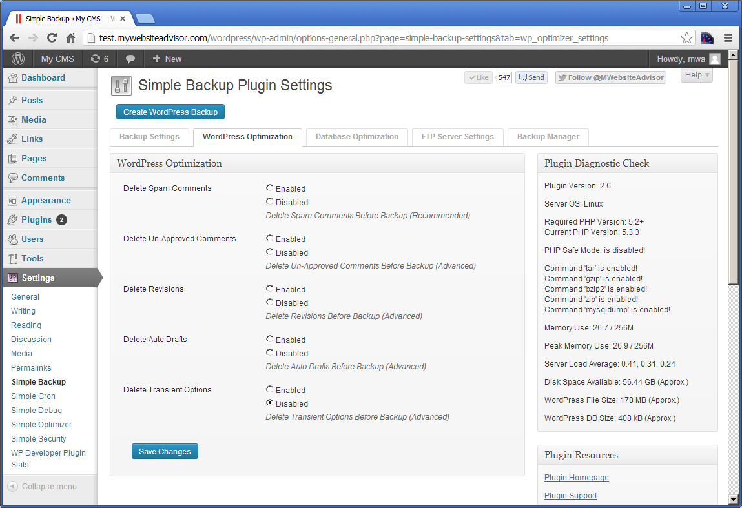Click the Media sidebar icon

(13, 119)
